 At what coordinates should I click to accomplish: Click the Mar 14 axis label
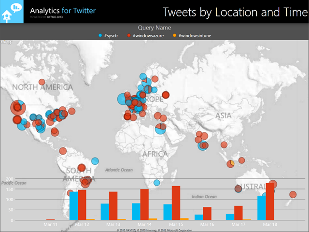(x=144, y=225)
